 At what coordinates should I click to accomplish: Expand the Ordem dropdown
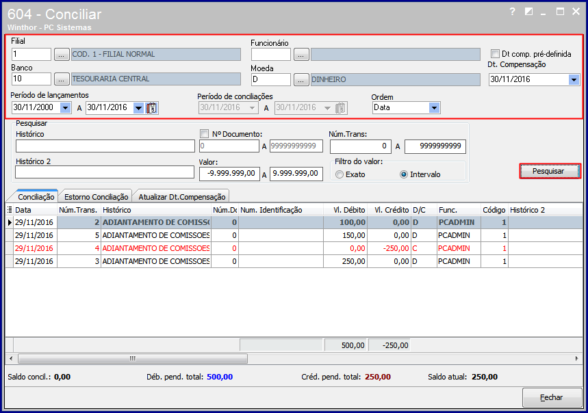pyautogui.click(x=434, y=108)
